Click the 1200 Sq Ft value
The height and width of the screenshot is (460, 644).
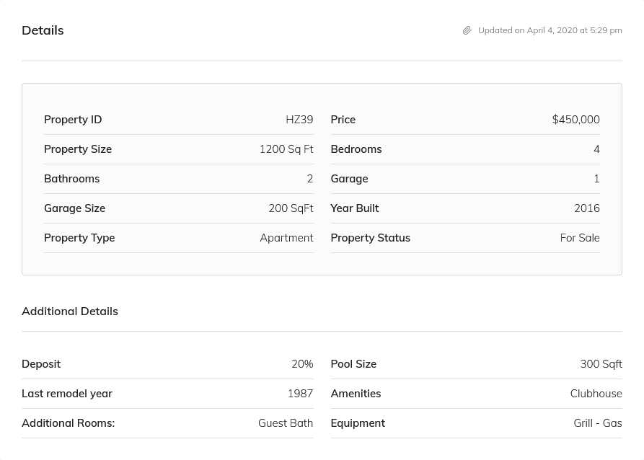286,149
